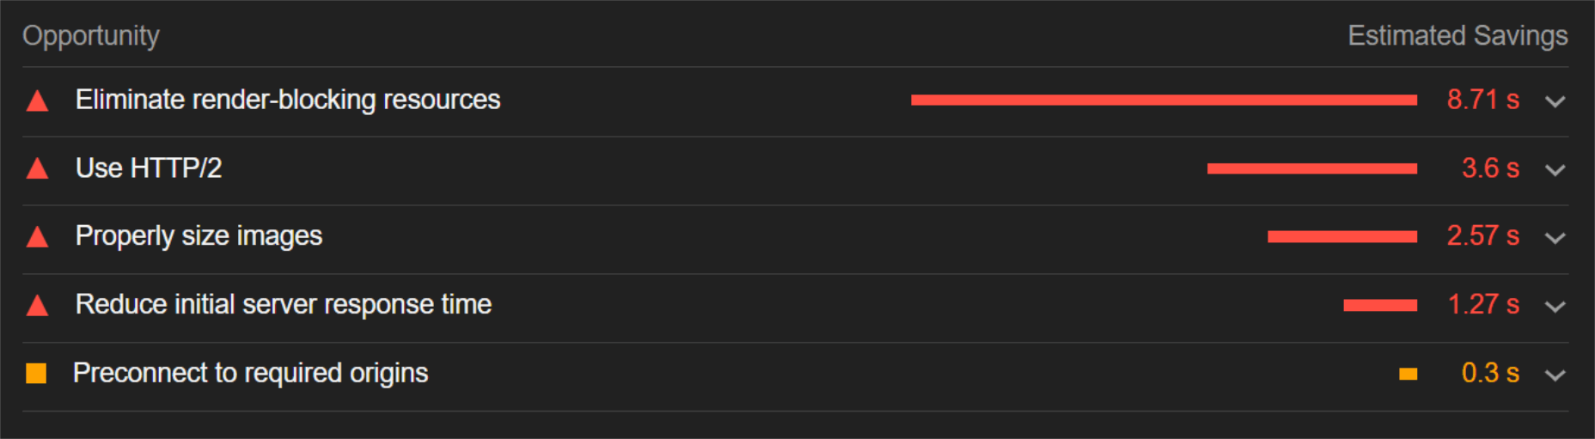Screen dimensions: 1595x439
Task: Click the small orange 0.3 s savings bar
Action: click(x=1408, y=374)
